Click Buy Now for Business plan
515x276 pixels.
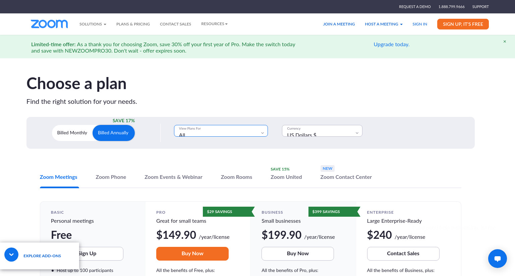(x=298, y=254)
